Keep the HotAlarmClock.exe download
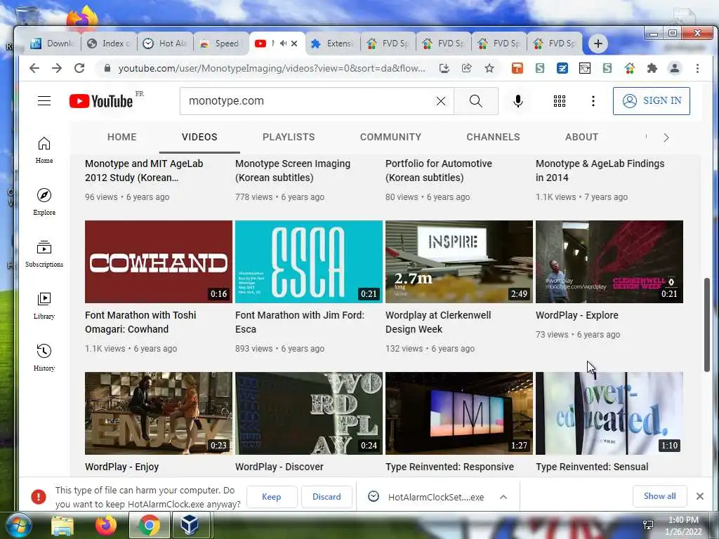The image size is (719, 539). [272, 496]
